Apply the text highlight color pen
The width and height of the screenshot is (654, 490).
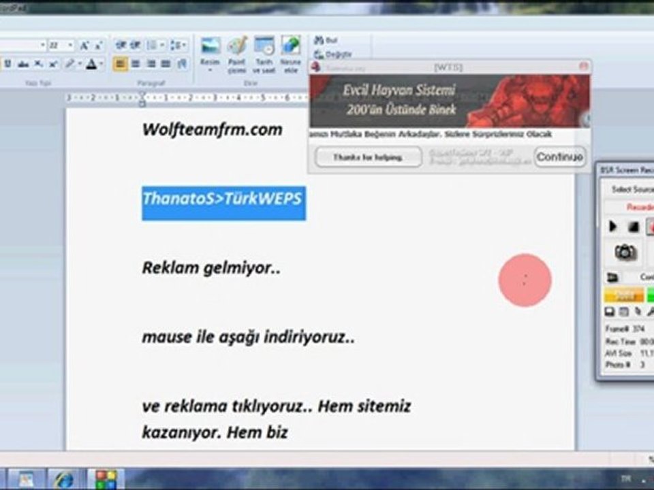(x=69, y=64)
